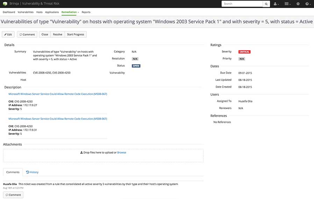This screenshot has width=314, height=199.
Task: Click the assignee name Huzefa Olia
Action: tap(245, 101)
